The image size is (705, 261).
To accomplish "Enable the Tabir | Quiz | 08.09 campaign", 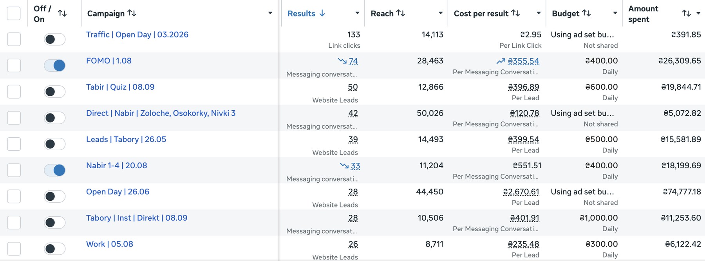I will (54, 92).
